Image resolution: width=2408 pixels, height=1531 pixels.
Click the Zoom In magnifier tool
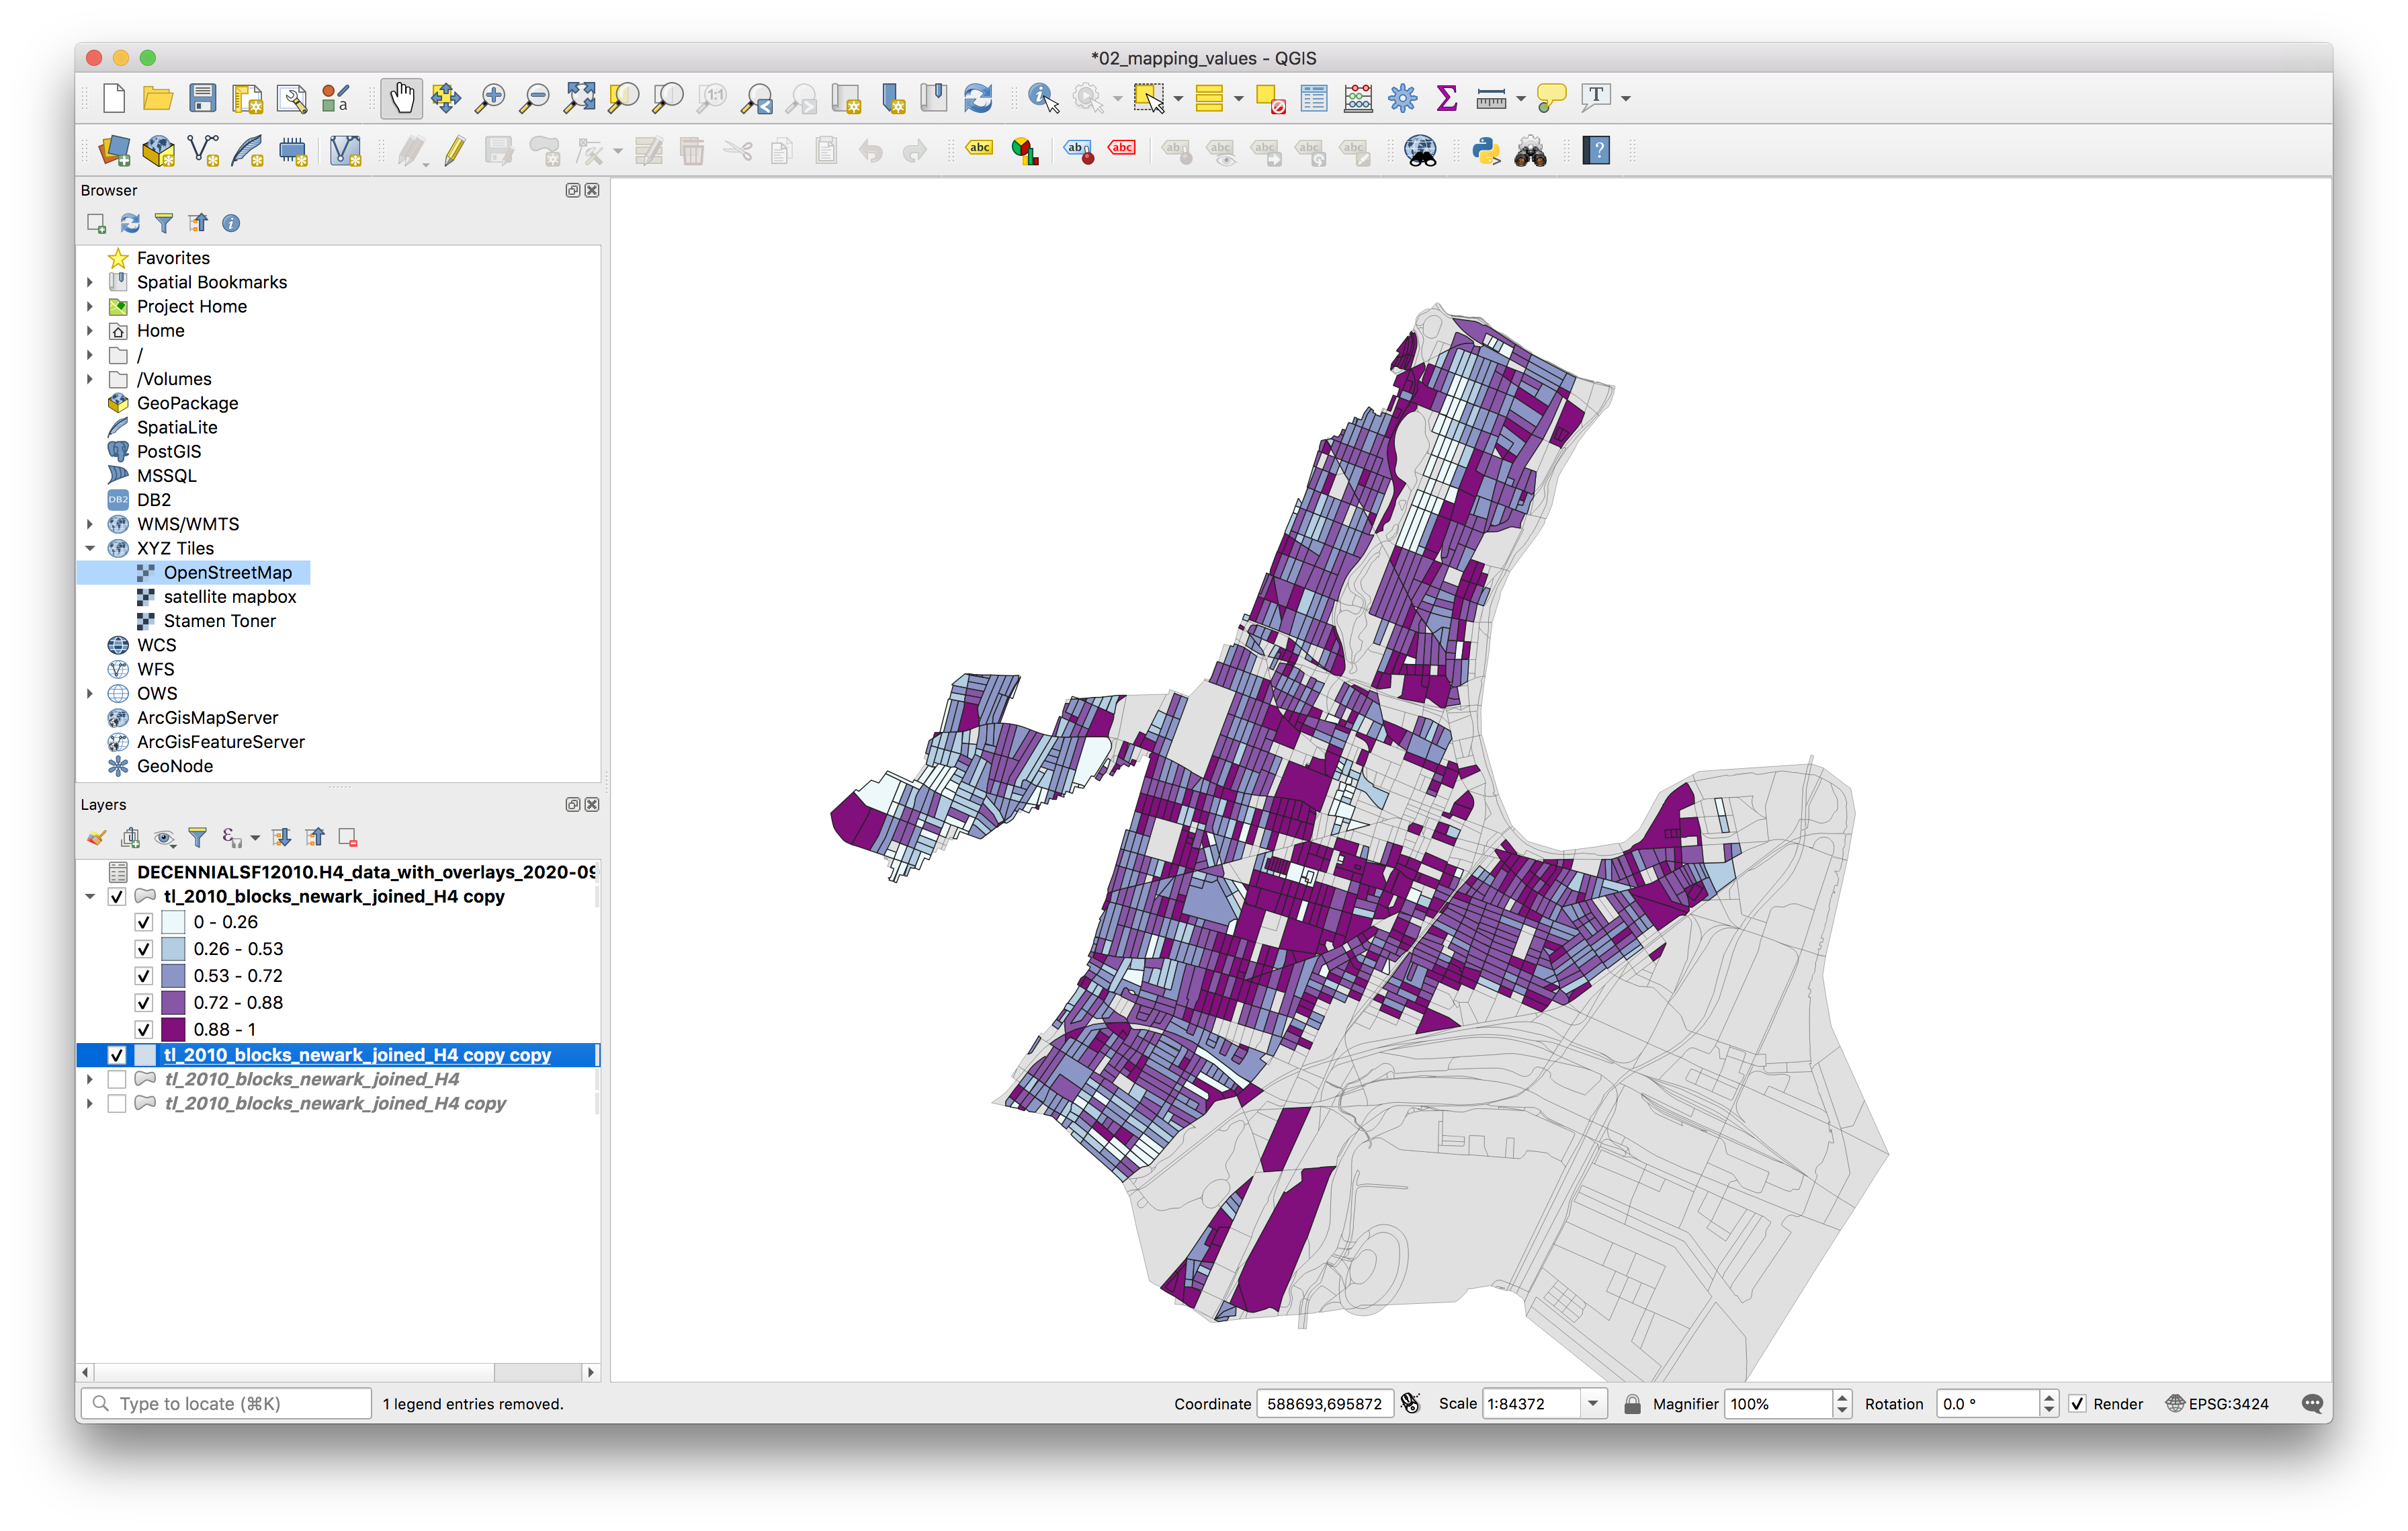(x=490, y=98)
